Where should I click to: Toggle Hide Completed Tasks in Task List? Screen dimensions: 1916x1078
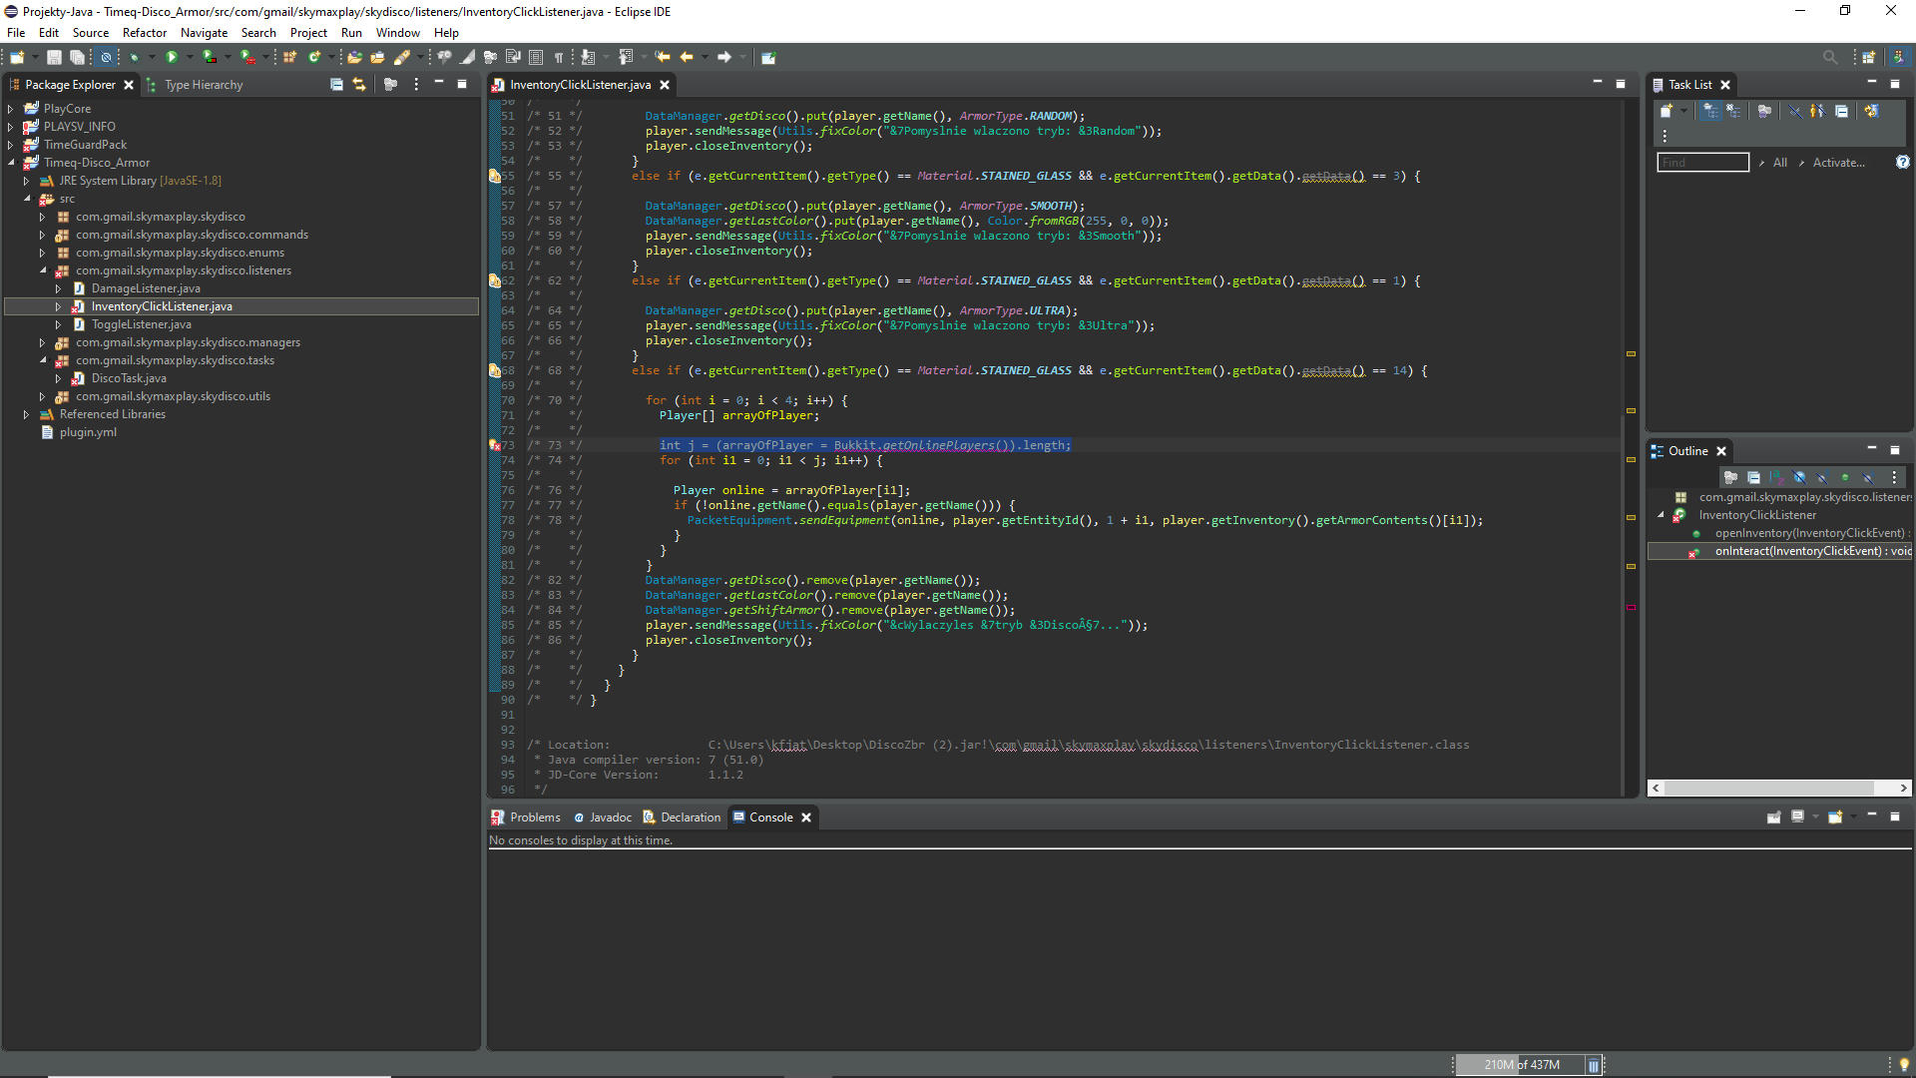coord(1794,111)
